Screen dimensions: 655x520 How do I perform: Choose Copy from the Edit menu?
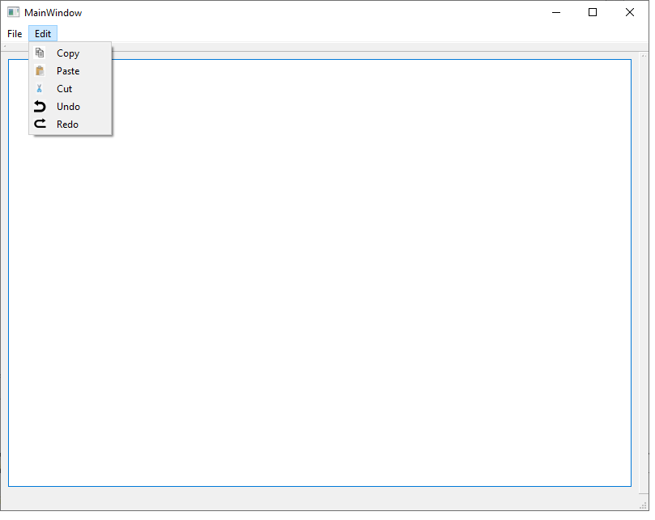point(68,53)
